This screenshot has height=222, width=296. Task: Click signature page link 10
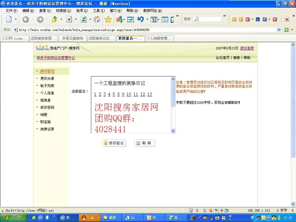[129, 94]
